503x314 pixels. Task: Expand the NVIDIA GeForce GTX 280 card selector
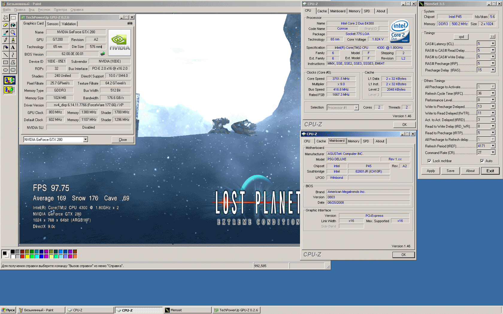pyautogui.click(x=85, y=140)
